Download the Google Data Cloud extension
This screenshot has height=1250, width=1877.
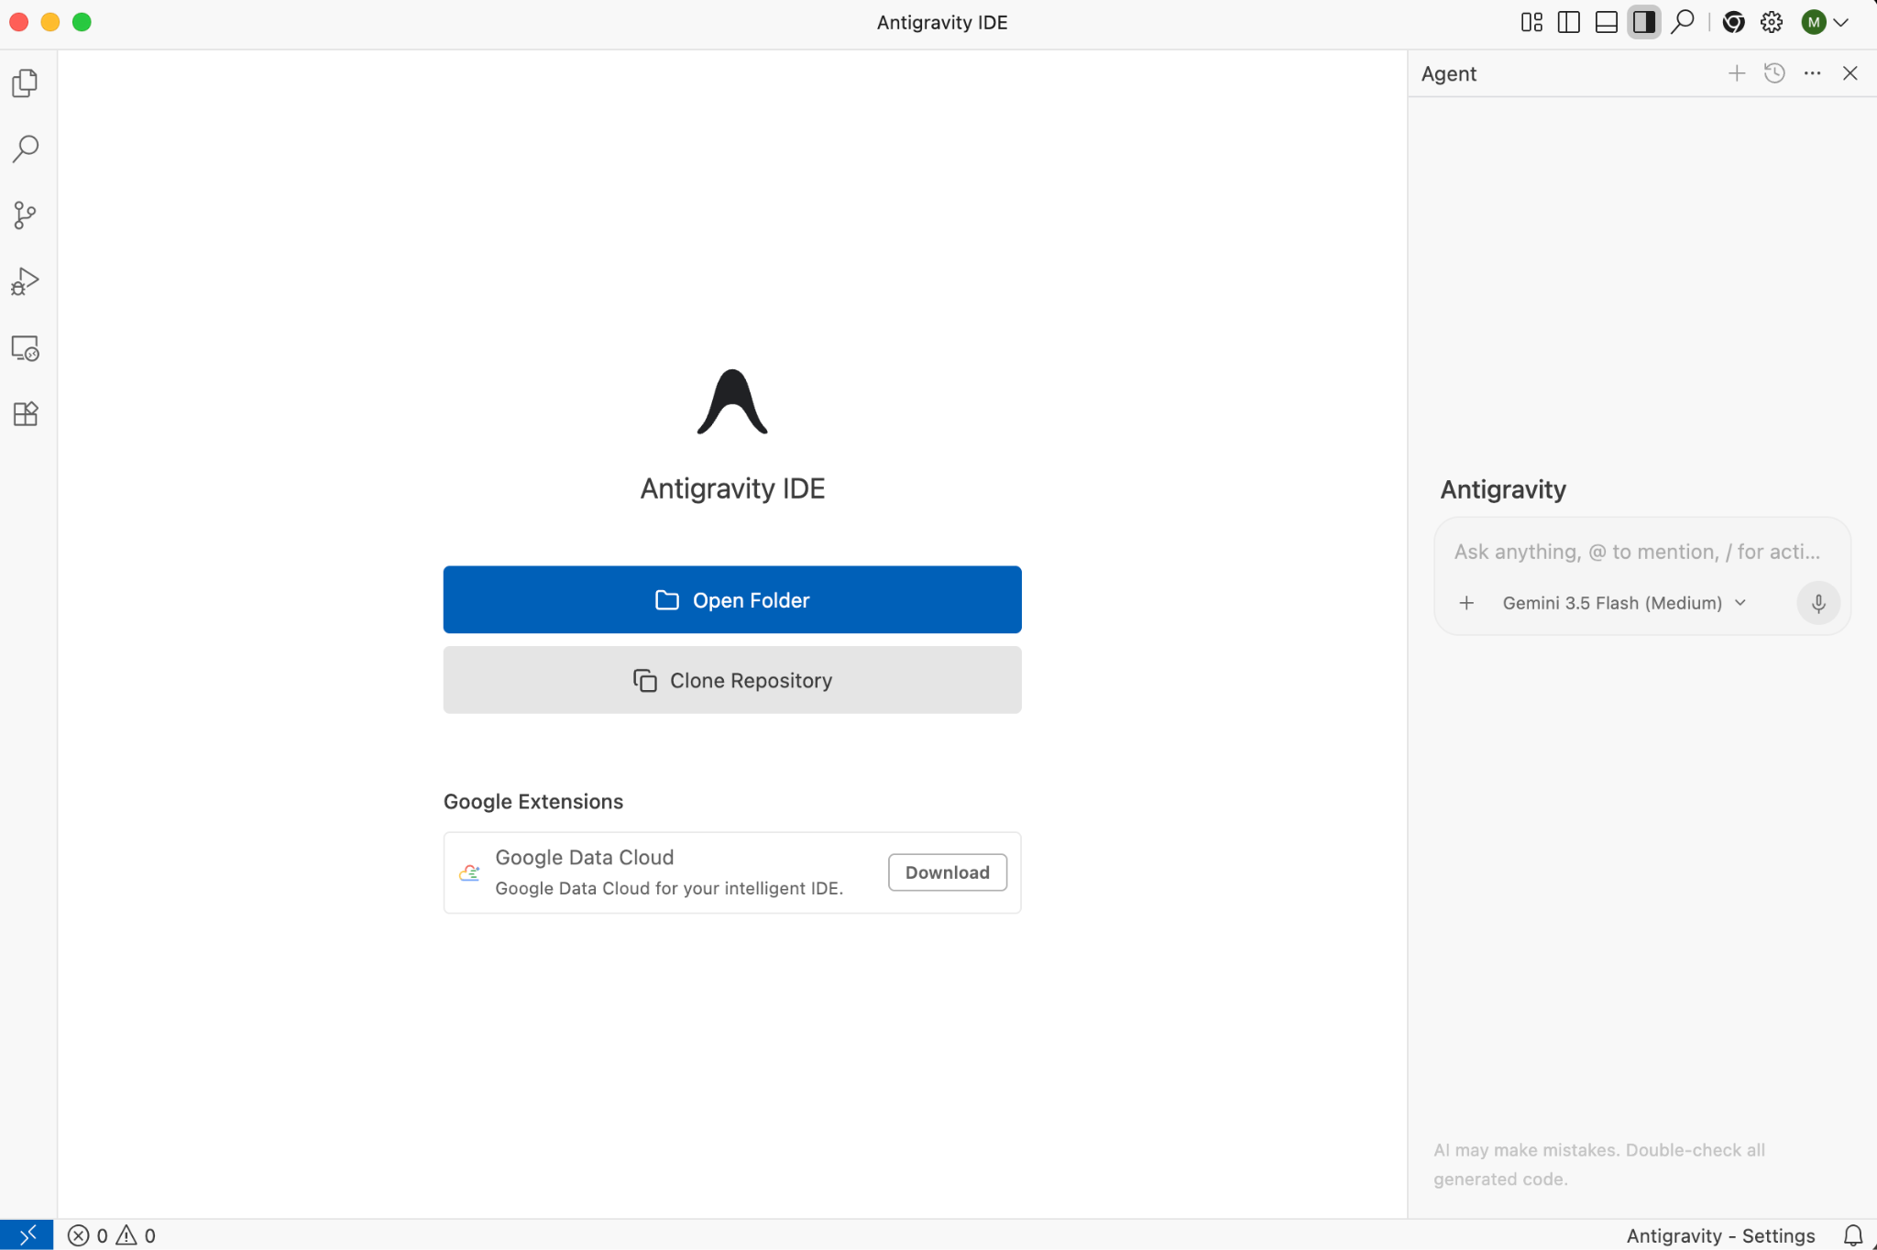[x=947, y=872]
